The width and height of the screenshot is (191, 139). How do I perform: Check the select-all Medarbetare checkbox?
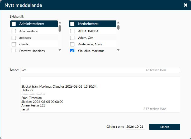(72, 24)
